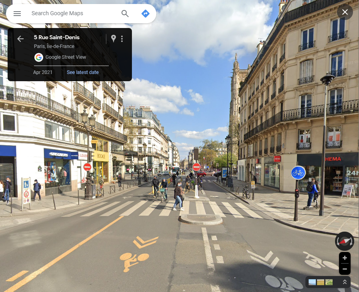Click the compass to reset heading

[x=344, y=241]
